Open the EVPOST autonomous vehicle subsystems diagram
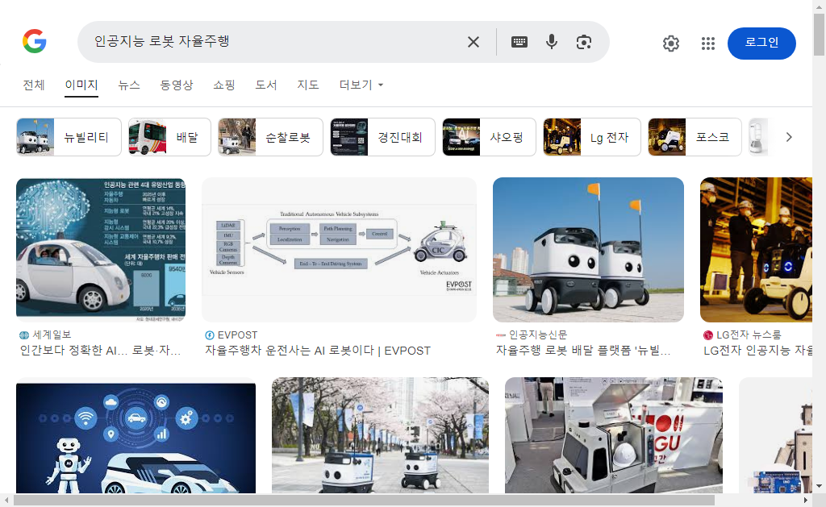 click(x=340, y=250)
